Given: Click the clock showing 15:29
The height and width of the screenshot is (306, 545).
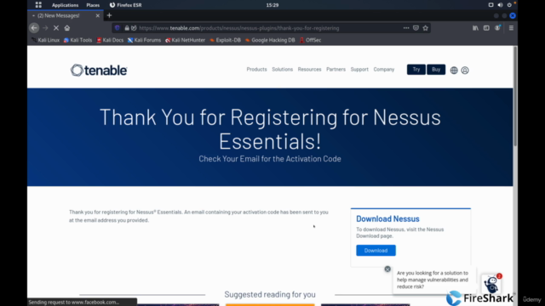Looking at the screenshot, I should click(x=272, y=5).
